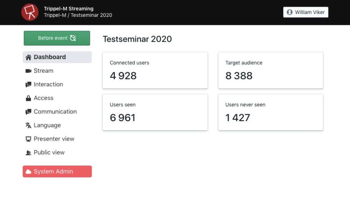Screen dimensions: 350x210
Task: Open the Communication menu item
Action: click(55, 112)
